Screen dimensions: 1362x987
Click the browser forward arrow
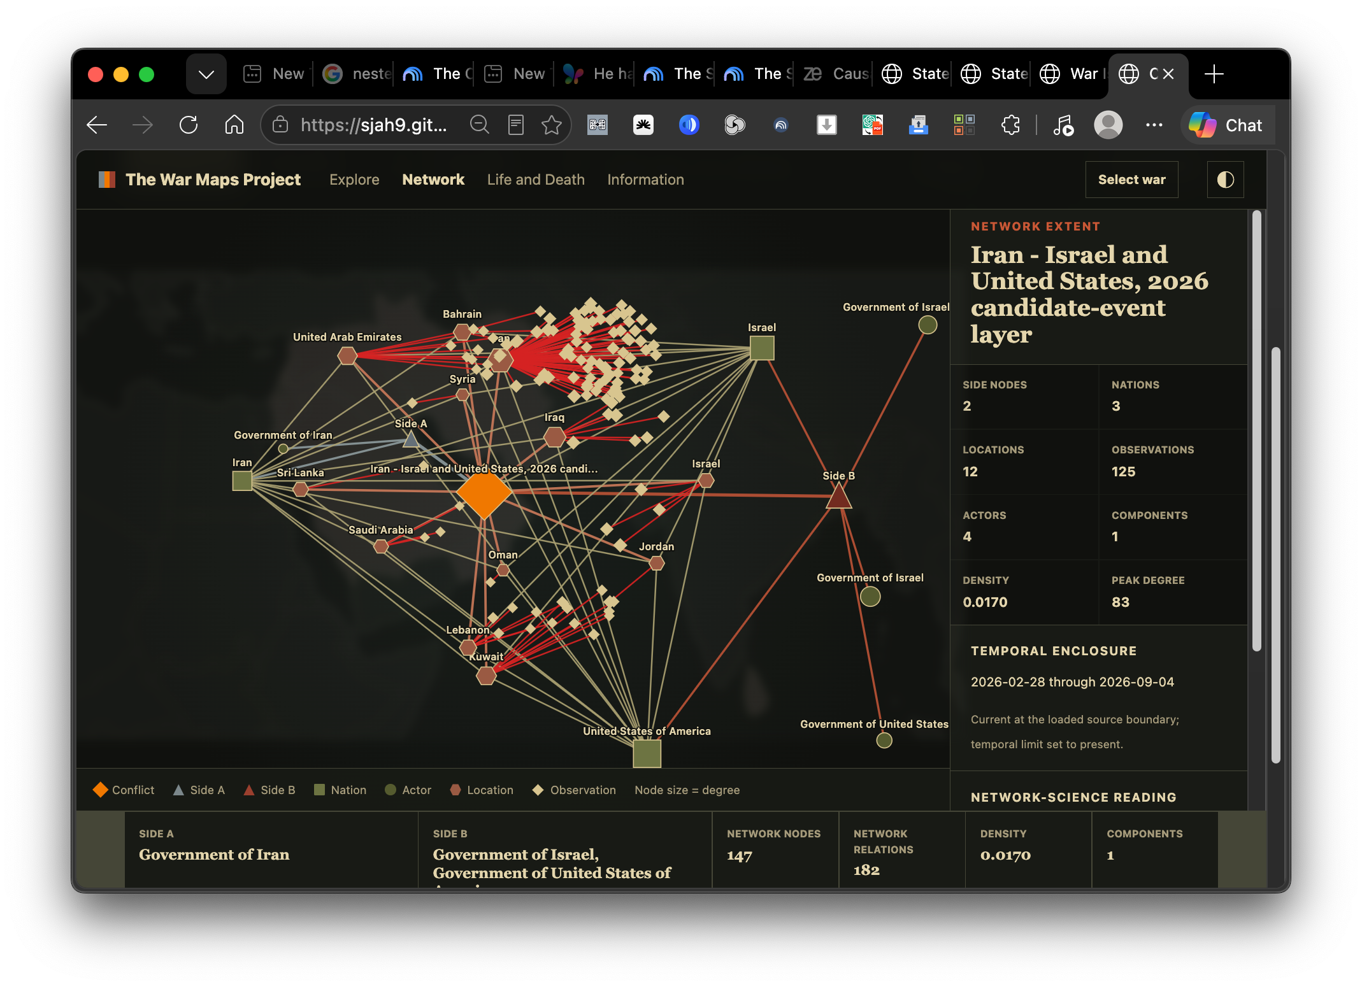(143, 125)
